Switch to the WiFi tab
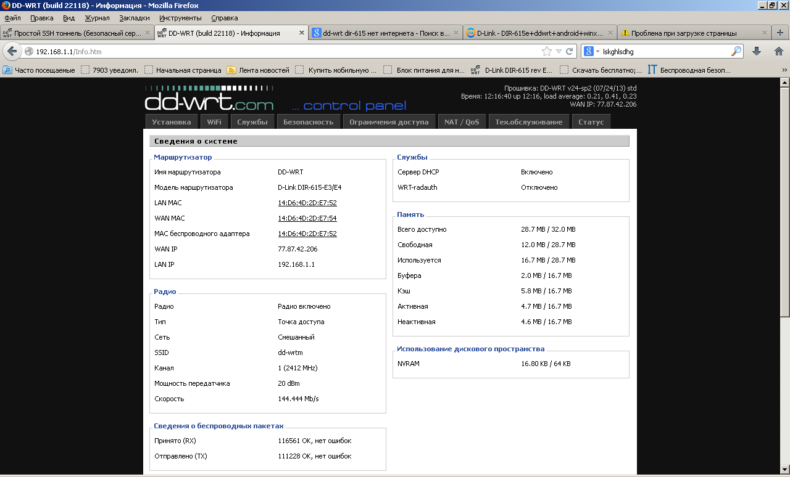Screen dimensions: 790x477 point(214,122)
